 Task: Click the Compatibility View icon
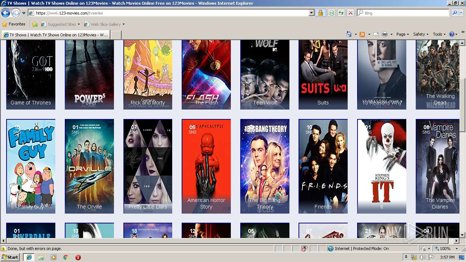click(x=332, y=13)
